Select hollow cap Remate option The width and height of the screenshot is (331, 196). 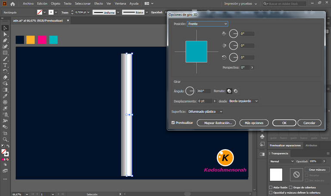coord(236,91)
